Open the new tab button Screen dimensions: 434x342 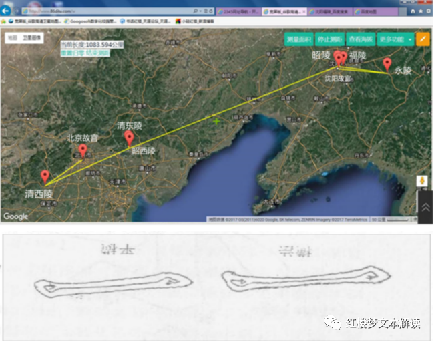pyautogui.click(x=403, y=11)
